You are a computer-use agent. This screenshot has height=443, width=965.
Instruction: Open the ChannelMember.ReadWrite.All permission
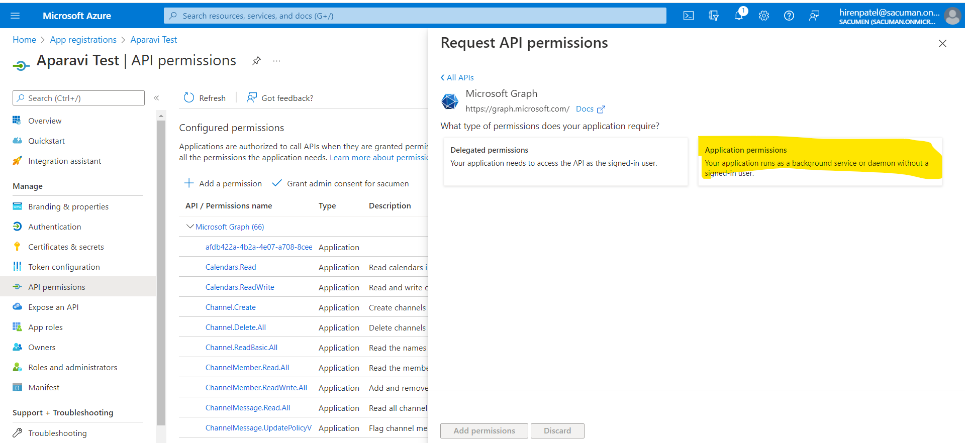[256, 388]
